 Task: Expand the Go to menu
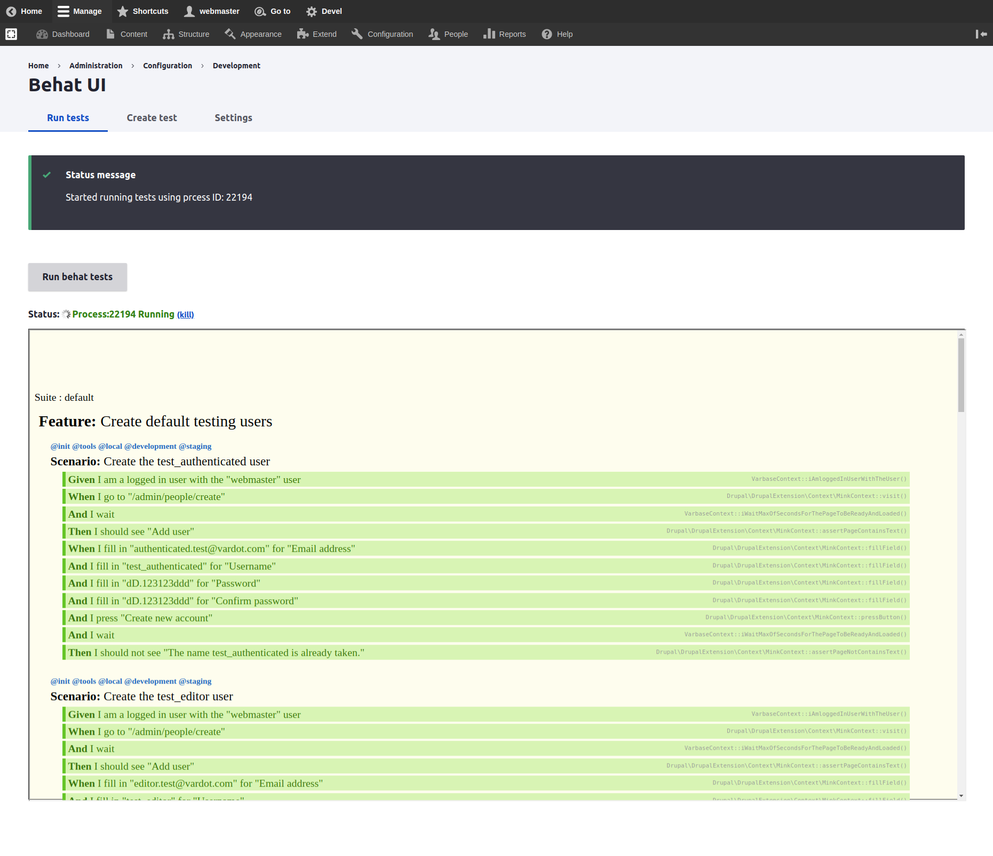[273, 11]
